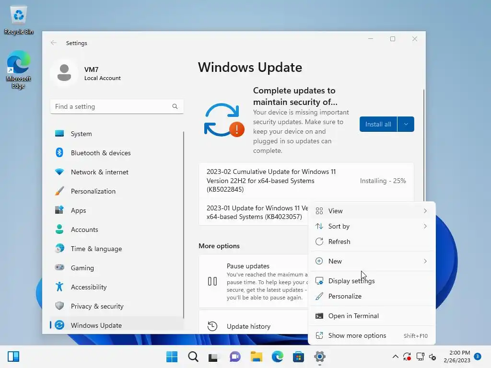The image size is (491, 368).
Task: Open the Recycle Bin desktop icon
Action: pos(19,20)
